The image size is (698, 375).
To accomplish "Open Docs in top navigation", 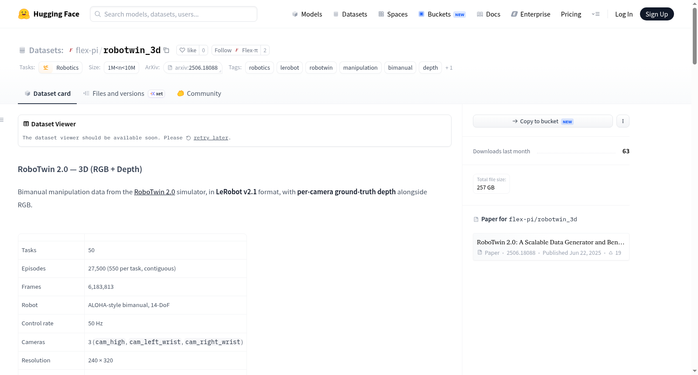I will click(488, 14).
